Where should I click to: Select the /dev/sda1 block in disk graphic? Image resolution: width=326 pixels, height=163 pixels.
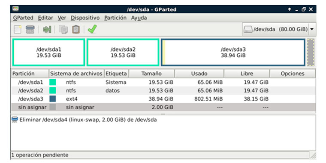pos(49,52)
